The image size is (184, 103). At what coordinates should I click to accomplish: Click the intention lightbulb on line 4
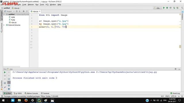(x=41, y=24)
